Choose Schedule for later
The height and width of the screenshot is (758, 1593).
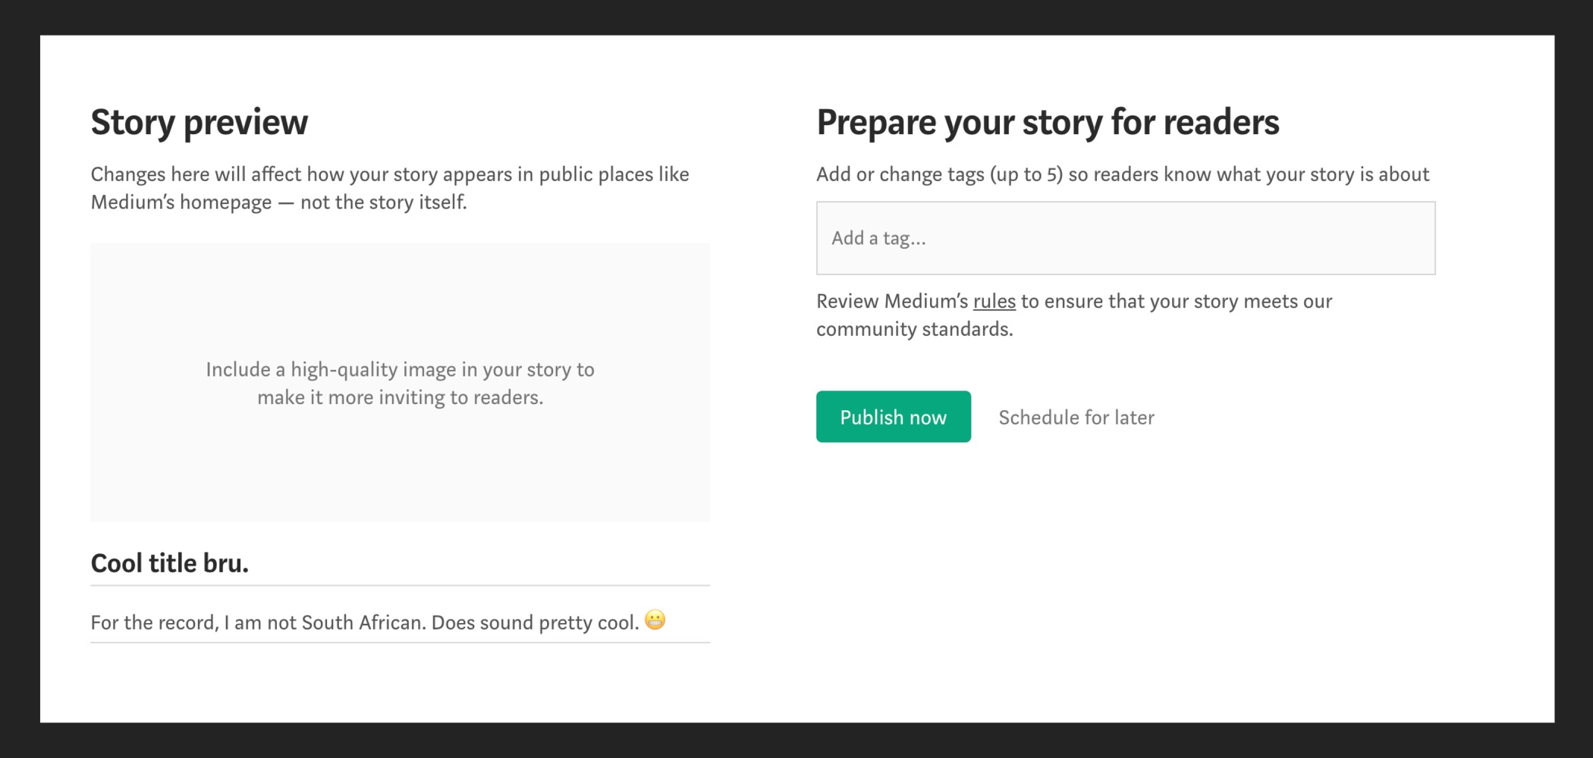[x=1076, y=418]
